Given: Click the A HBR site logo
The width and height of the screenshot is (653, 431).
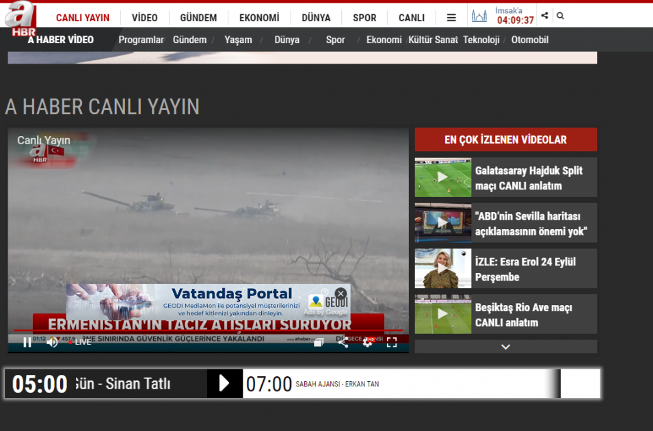Looking at the screenshot, I should [x=21, y=18].
